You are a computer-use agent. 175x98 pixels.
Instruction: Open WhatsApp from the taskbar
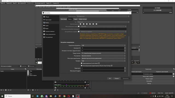(42, 96)
